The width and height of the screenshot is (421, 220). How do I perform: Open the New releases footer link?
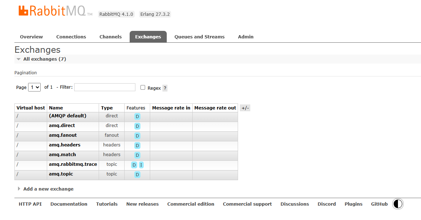click(x=142, y=204)
